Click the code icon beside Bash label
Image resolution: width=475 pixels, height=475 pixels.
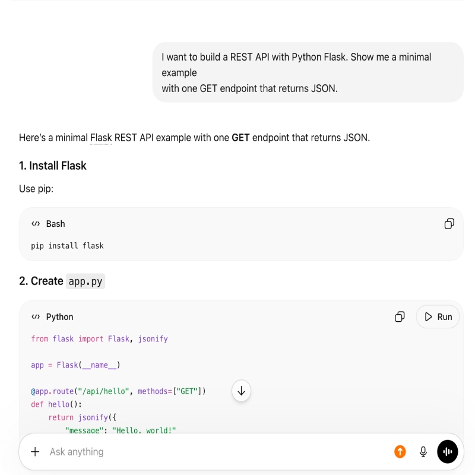tap(36, 224)
